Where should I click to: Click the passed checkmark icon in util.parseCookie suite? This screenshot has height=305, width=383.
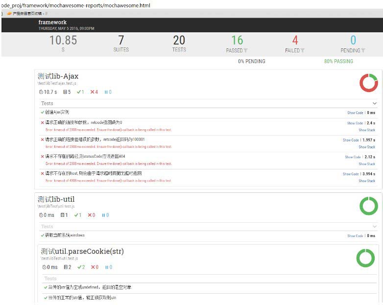click(x=79, y=267)
